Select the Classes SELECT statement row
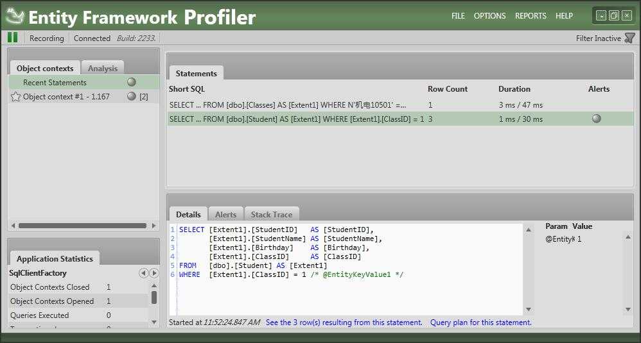The image size is (641, 343). click(400, 105)
